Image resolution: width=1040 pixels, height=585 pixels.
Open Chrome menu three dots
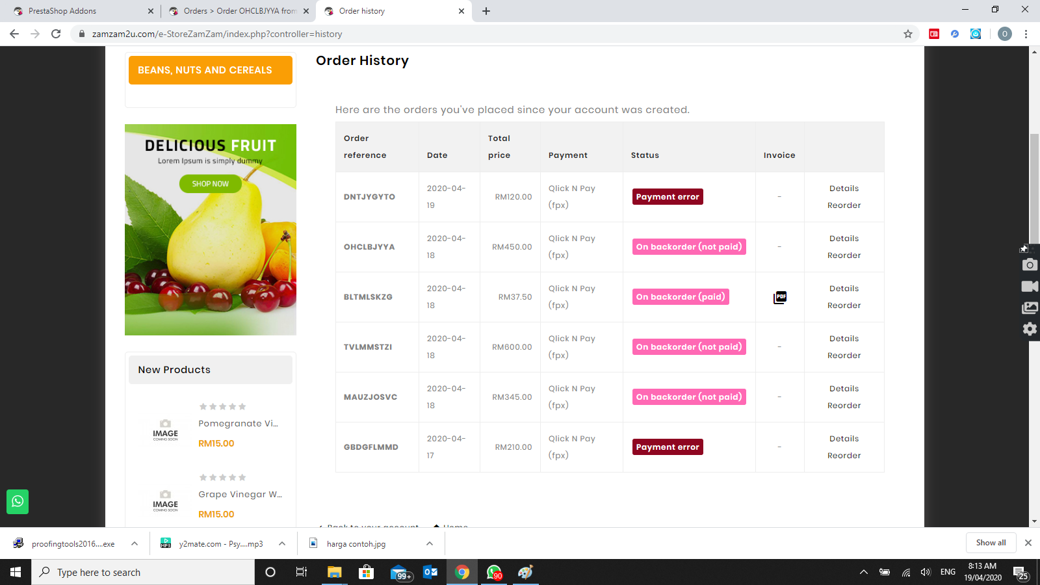pyautogui.click(x=1026, y=34)
